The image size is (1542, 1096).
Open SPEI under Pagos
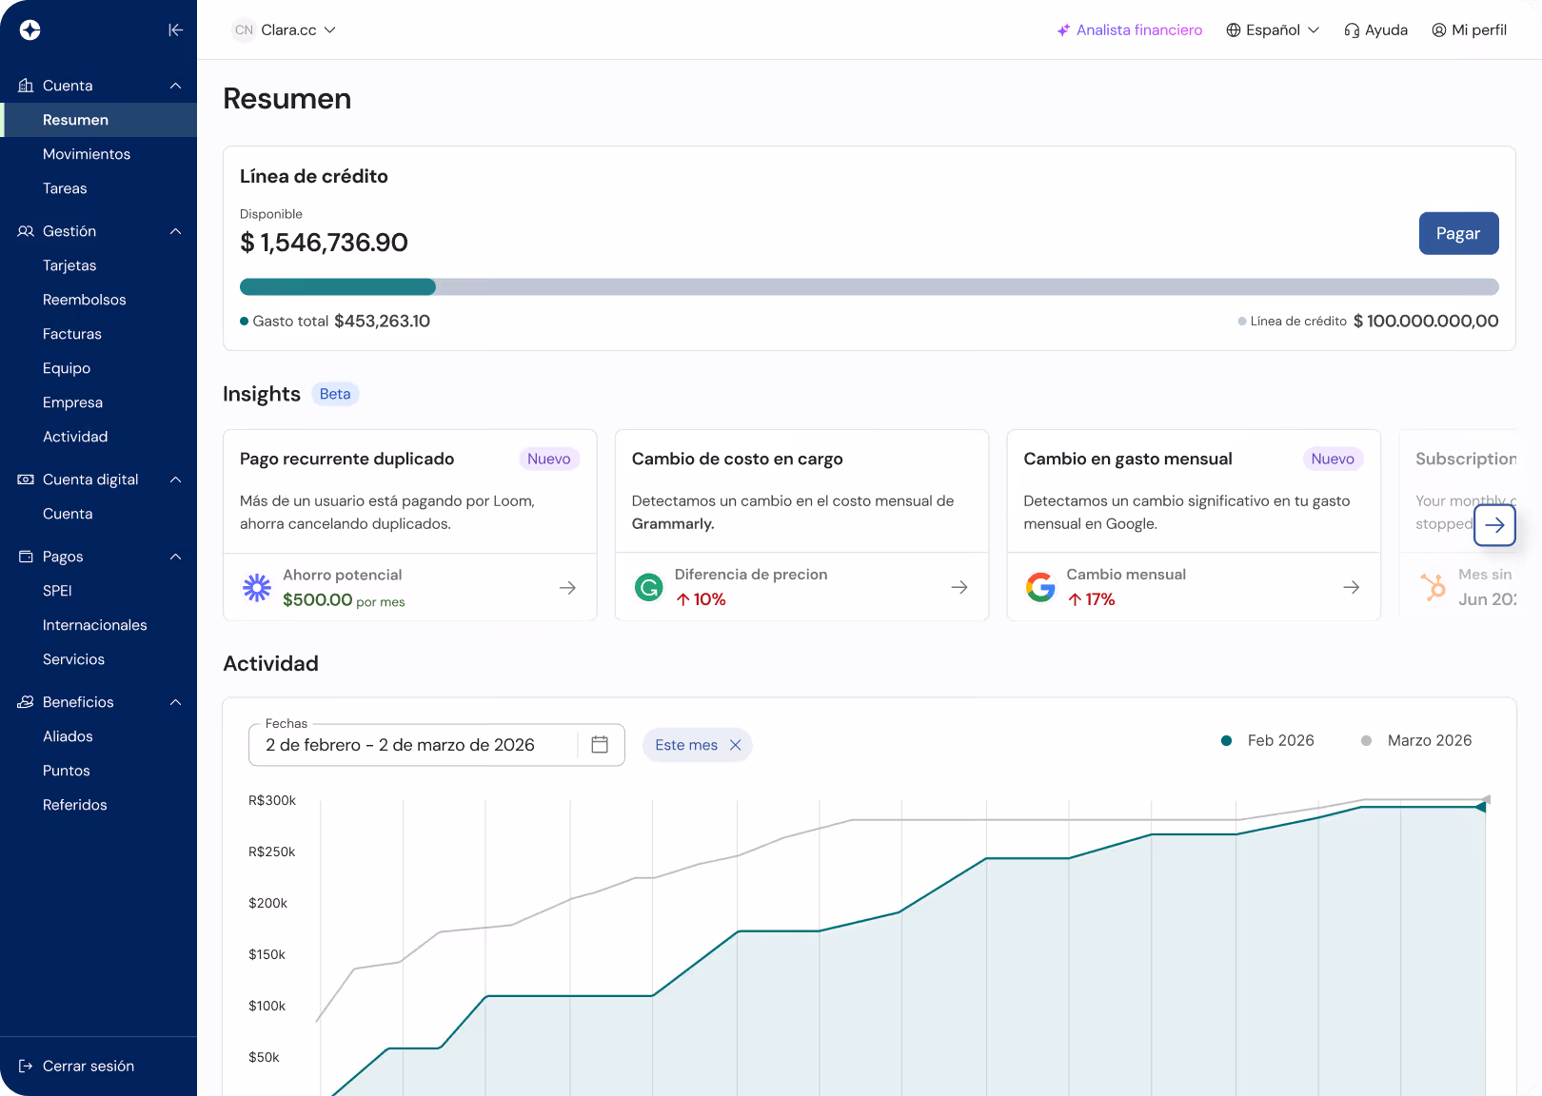pyautogui.click(x=57, y=591)
